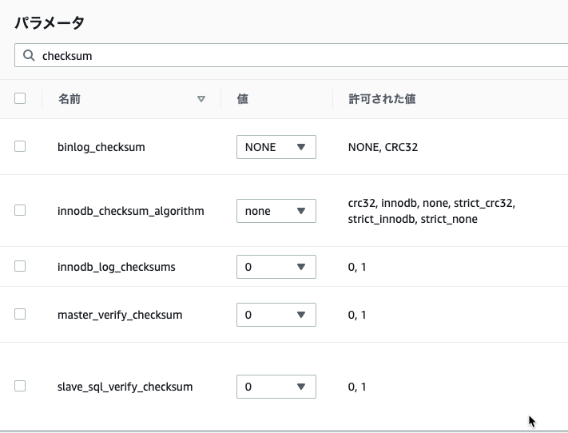
Task: Click the 許可された値 column header
Action: [382, 99]
